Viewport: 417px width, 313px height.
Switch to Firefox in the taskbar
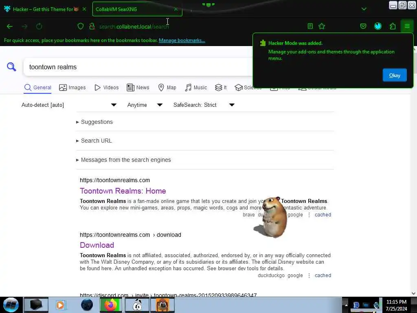coord(111,305)
